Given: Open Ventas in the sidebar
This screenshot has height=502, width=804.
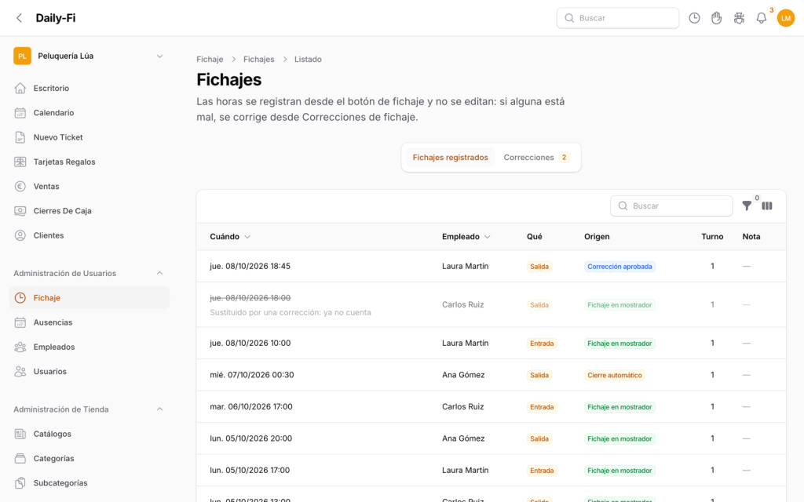Looking at the screenshot, I should tap(90, 187).
